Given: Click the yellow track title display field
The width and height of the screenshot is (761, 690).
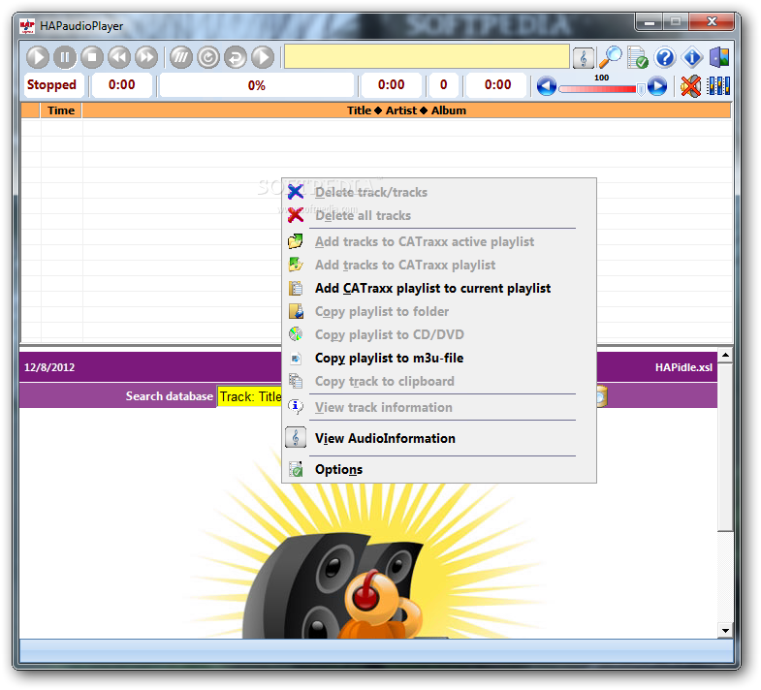Looking at the screenshot, I should (x=427, y=57).
